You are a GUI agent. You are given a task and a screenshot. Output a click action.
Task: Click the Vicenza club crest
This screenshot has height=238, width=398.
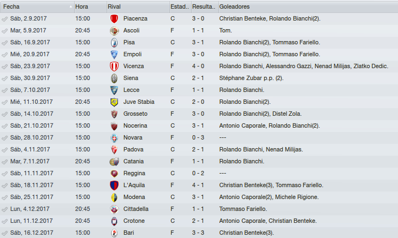pos(114,67)
